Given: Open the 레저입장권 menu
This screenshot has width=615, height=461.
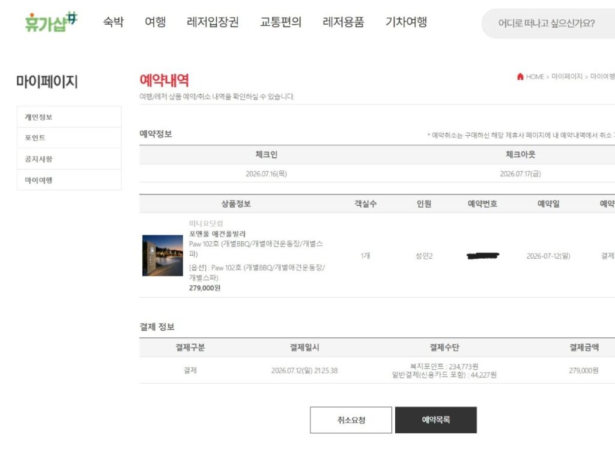Looking at the screenshot, I should (x=213, y=22).
